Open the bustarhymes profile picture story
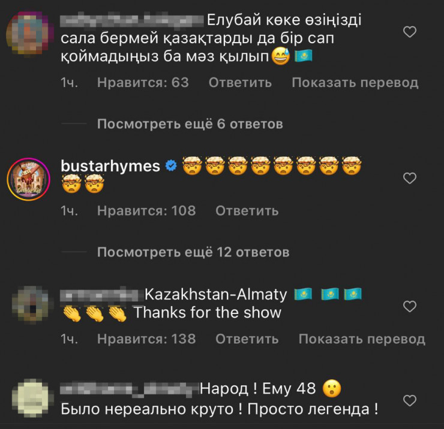The image size is (444, 429). pos(29,179)
